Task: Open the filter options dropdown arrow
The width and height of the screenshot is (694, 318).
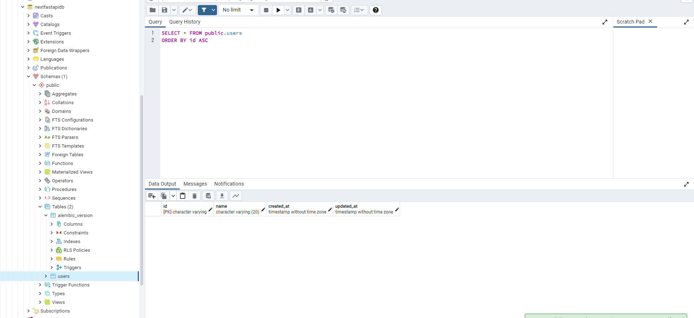Action: 213,10
